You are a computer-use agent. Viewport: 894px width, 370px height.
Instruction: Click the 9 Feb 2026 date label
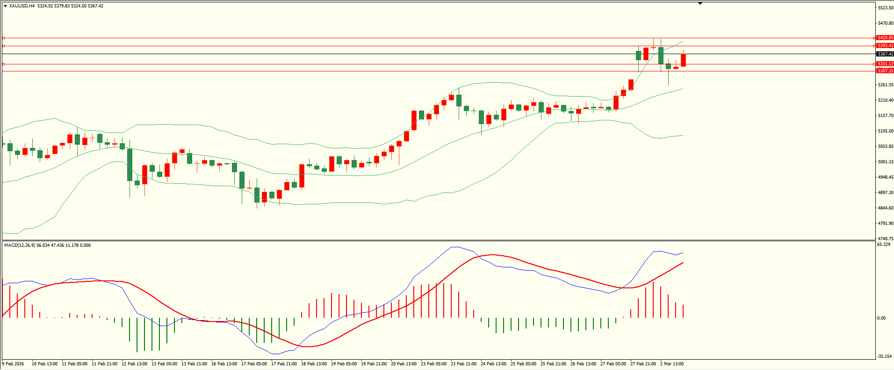click(13, 364)
